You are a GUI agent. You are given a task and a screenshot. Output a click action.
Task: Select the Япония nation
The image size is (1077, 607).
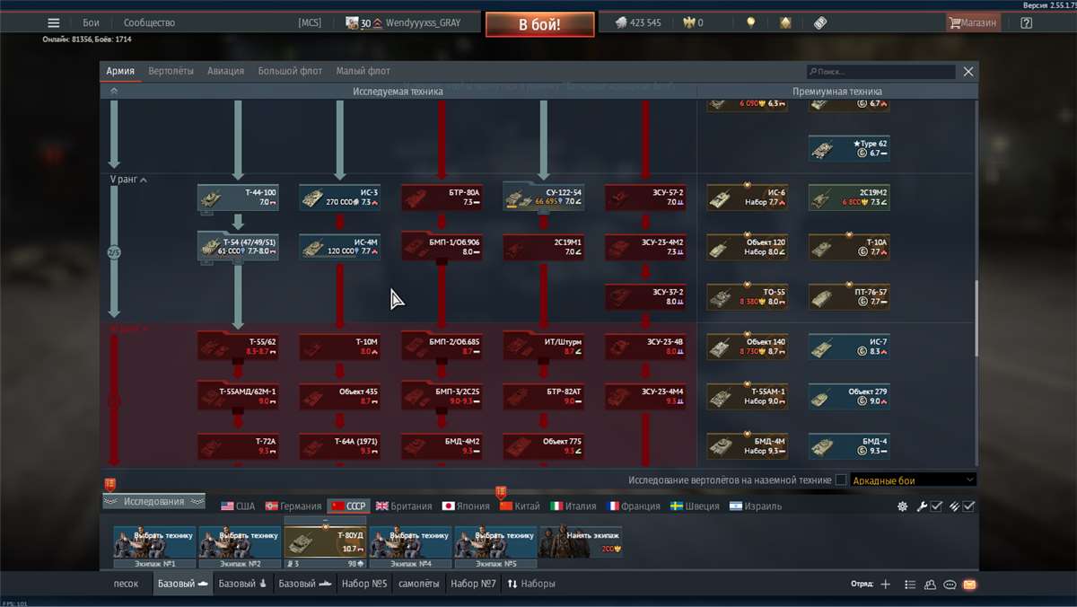(467, 506)
